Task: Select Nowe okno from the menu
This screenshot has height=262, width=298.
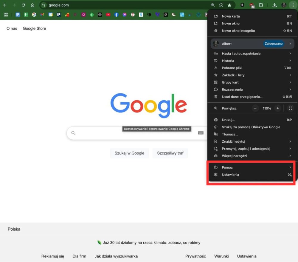Action: 252,23
